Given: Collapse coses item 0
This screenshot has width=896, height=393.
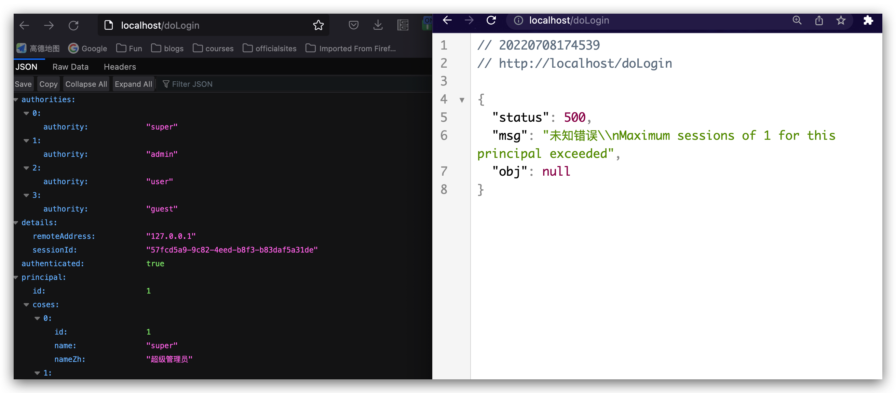Looking at the screenshot, I should point(37,318).
